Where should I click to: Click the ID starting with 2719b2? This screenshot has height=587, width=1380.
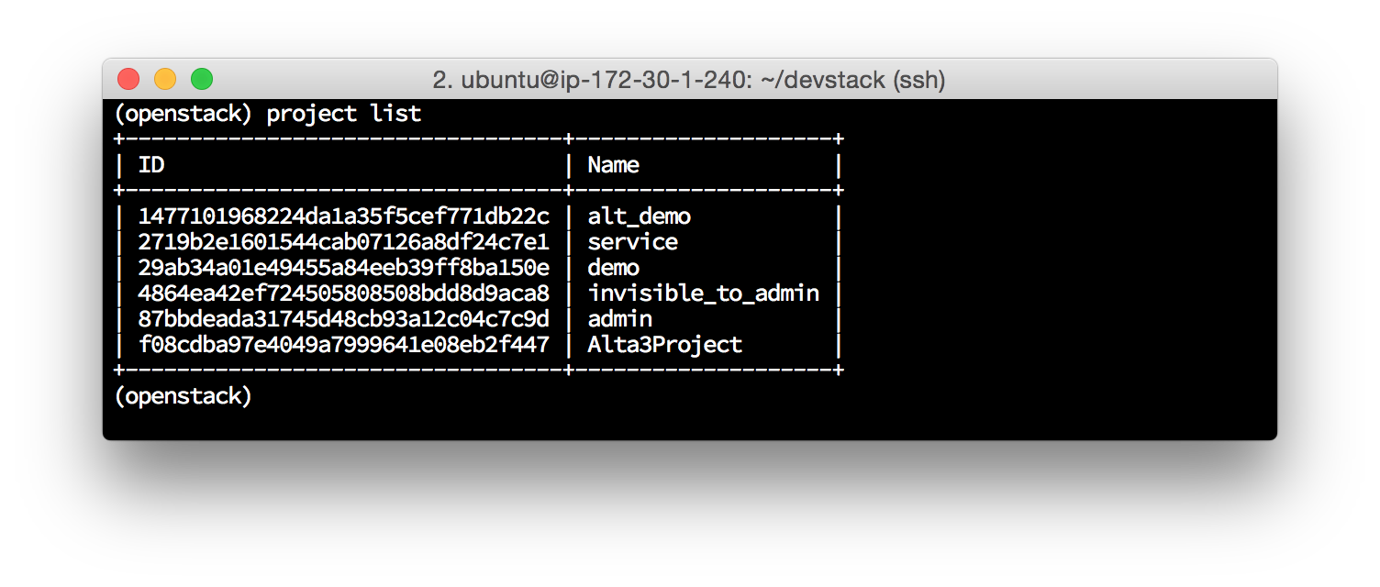343,243
